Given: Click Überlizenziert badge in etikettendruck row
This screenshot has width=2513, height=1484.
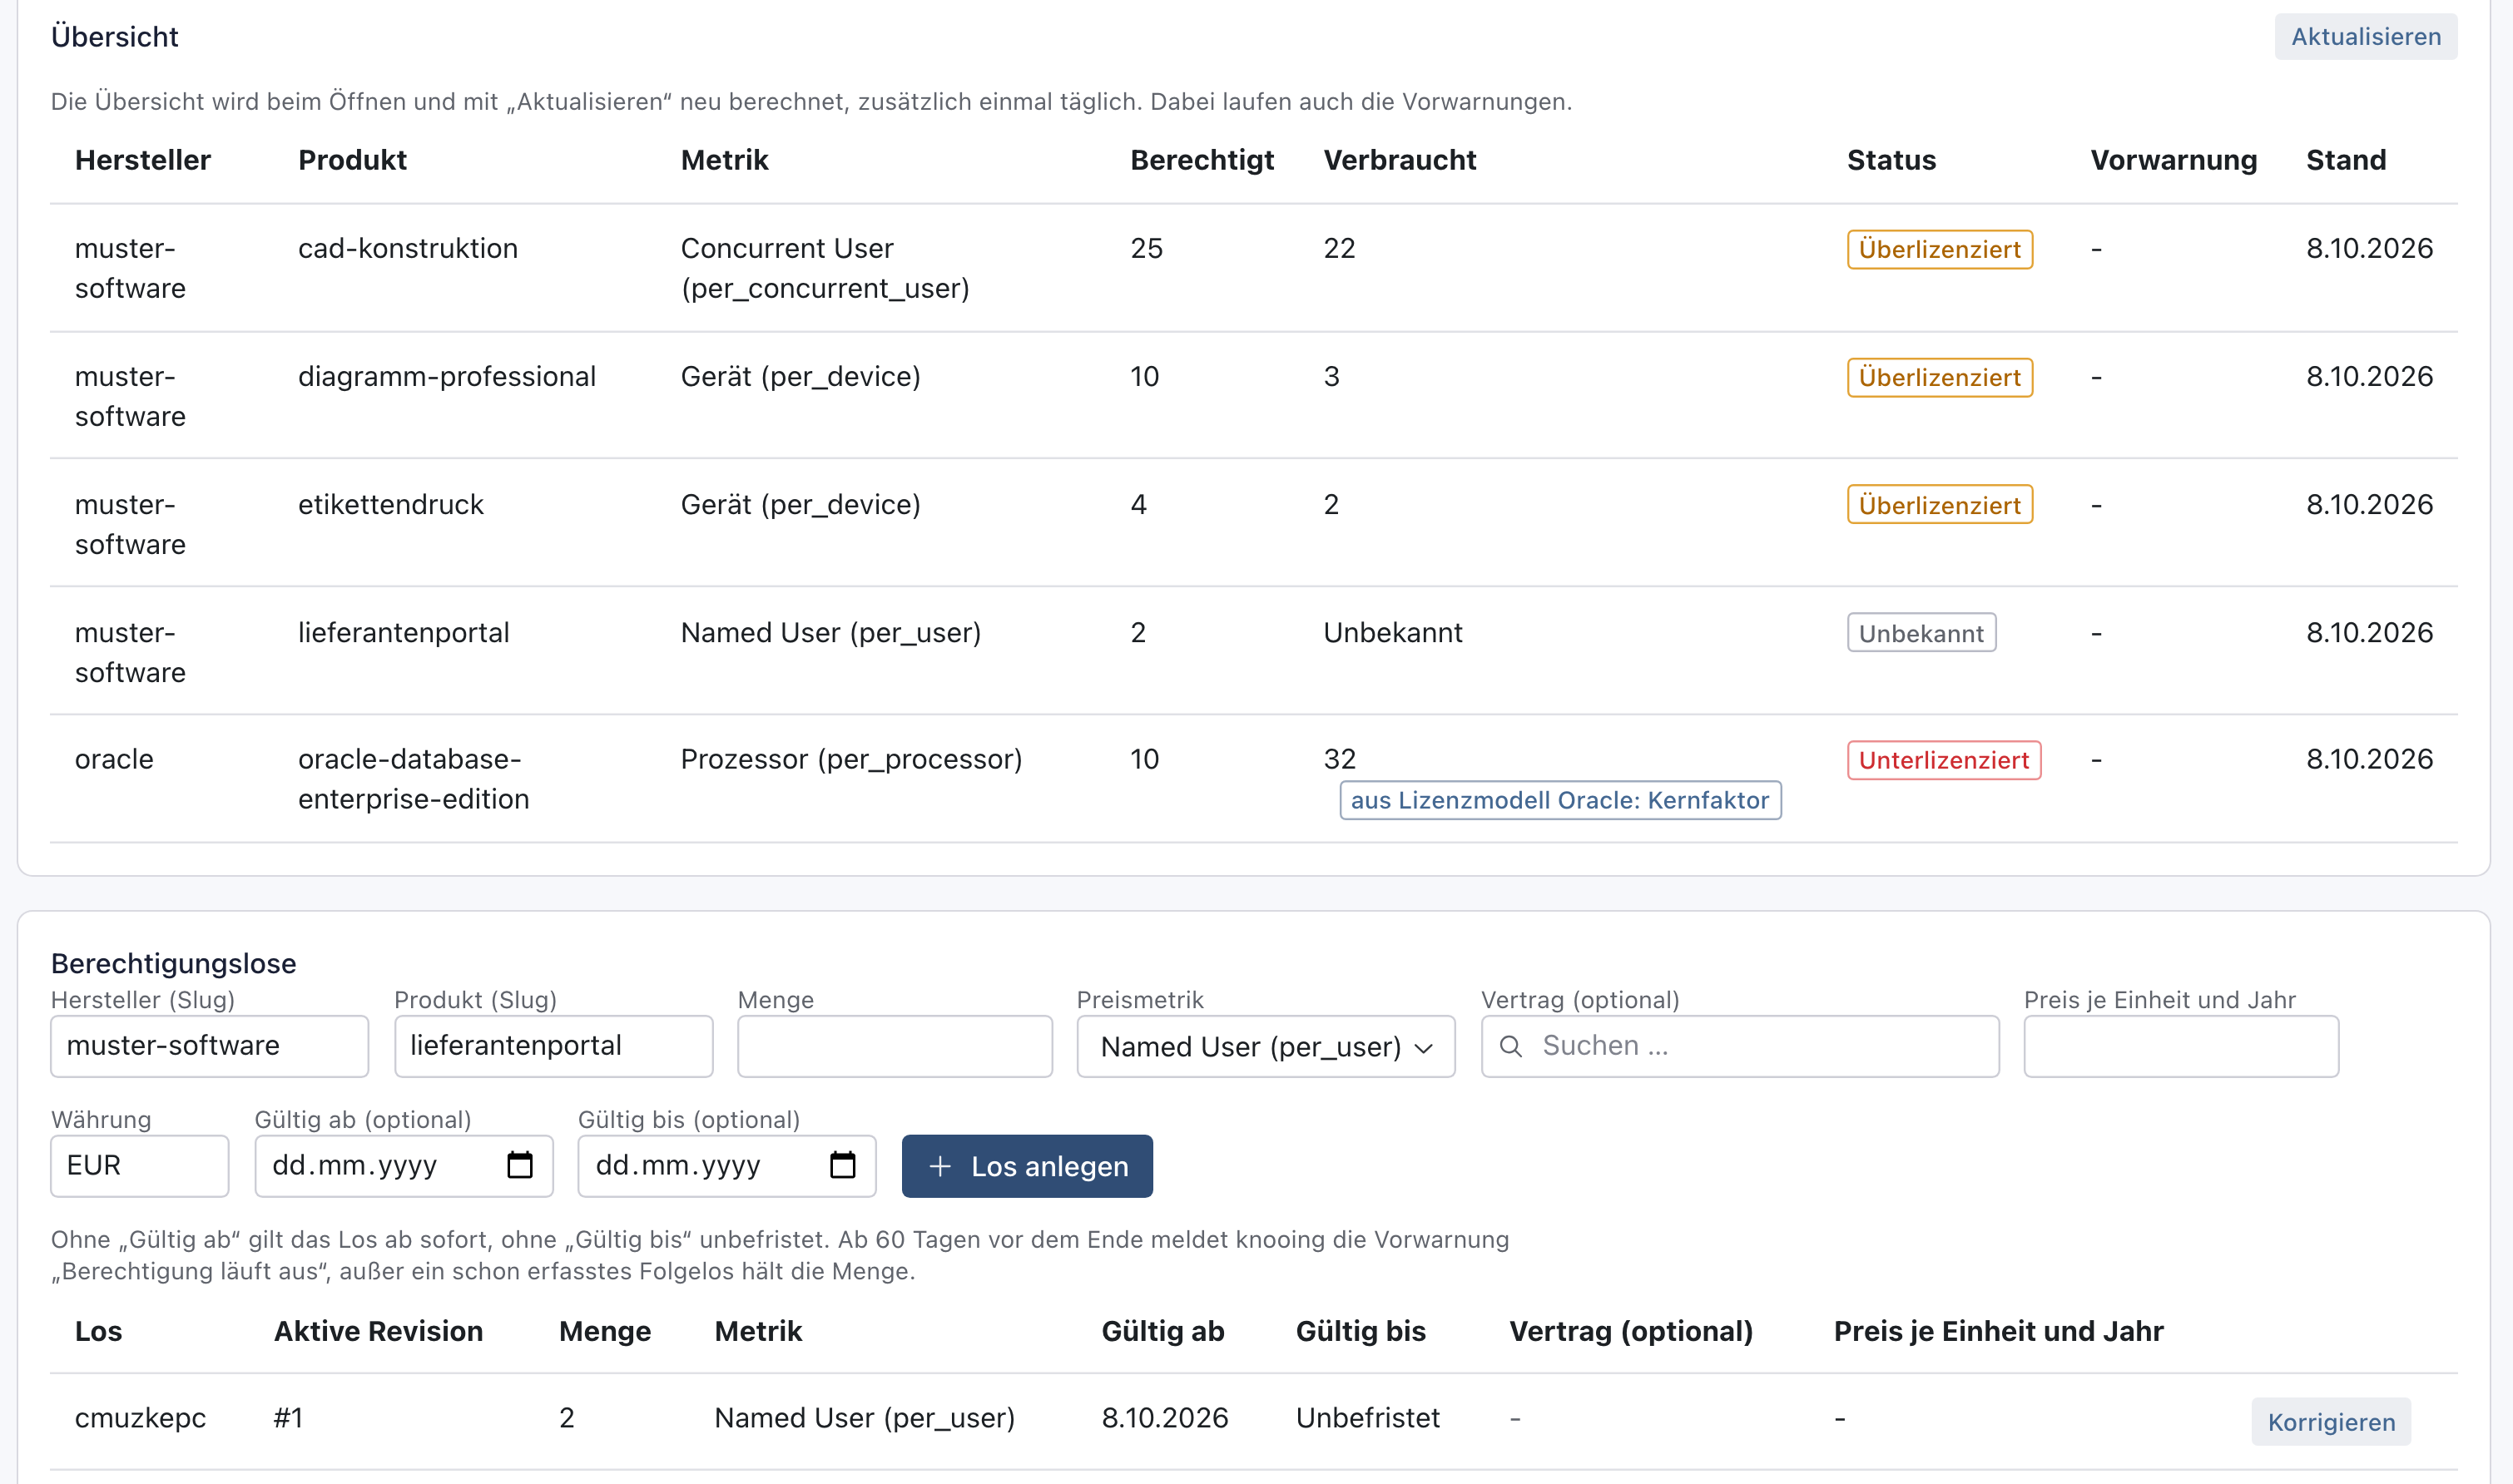Looking at the screenshot, I should (x=1939, y=505).
